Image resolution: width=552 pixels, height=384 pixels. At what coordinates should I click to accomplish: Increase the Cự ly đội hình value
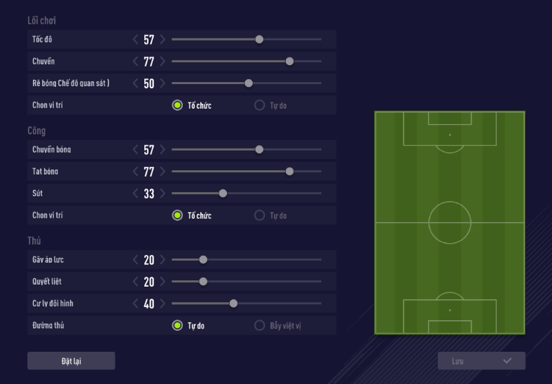click(x=163, y=303)
